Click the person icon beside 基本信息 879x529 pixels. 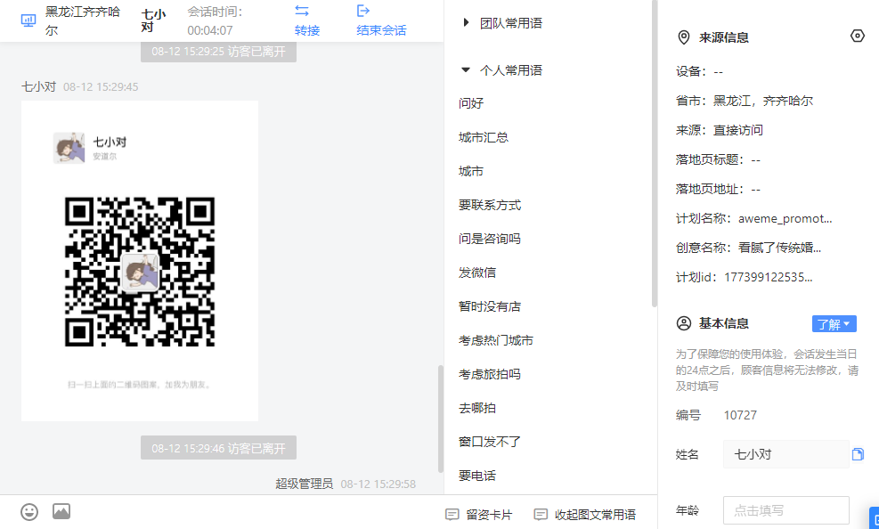pos(683,323)
